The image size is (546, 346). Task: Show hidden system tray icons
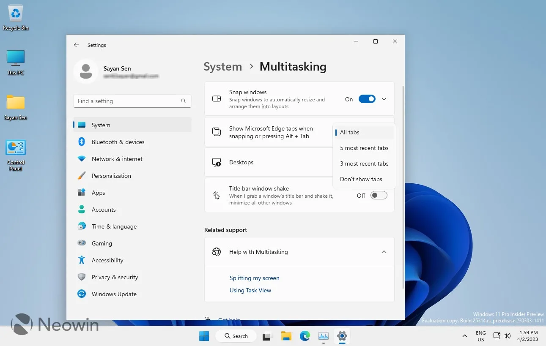coord(464,336)
